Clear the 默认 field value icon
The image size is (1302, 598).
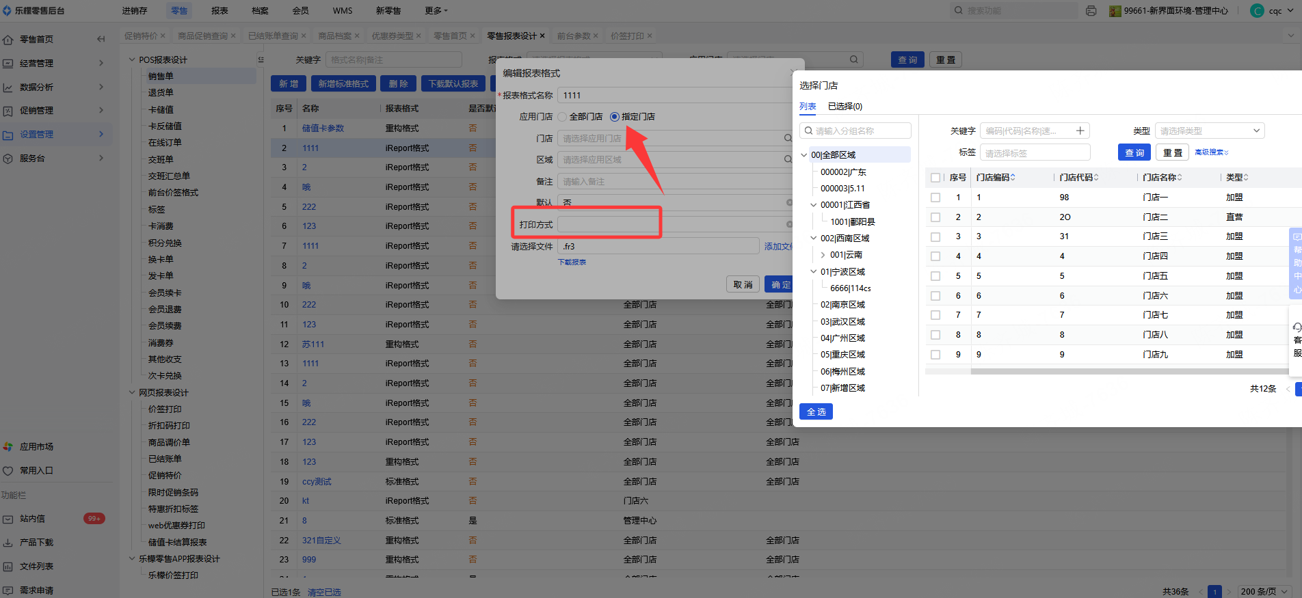(789, 202)
